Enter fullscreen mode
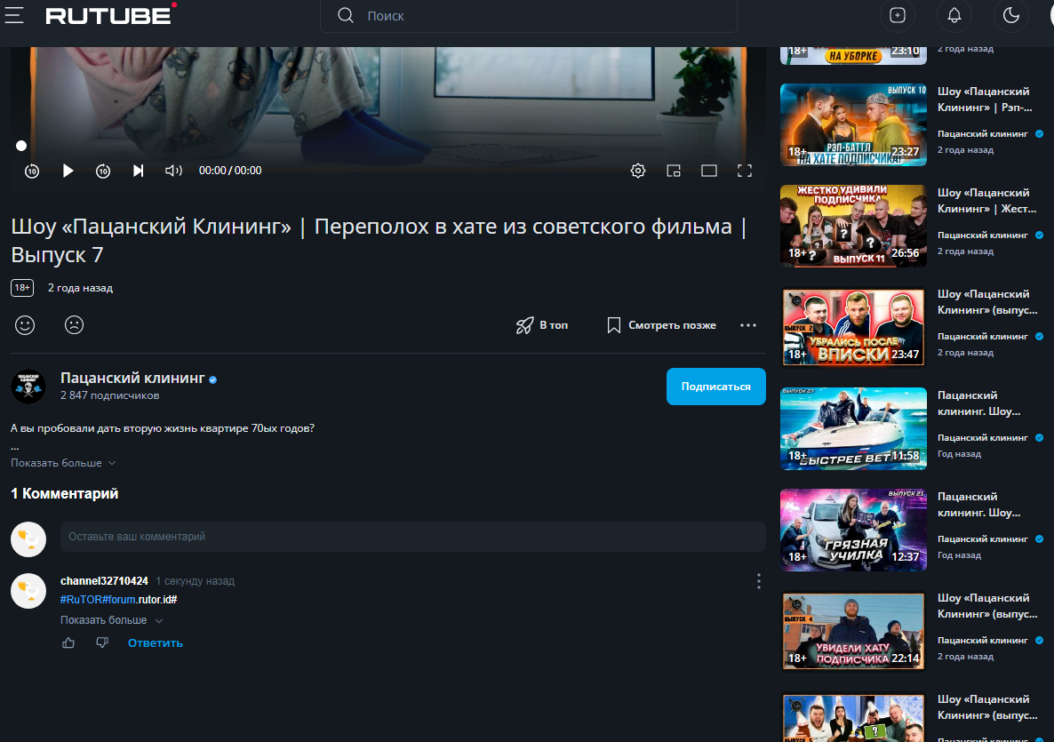The height and width of the screenshot is (742, 1054). point(745,171)
